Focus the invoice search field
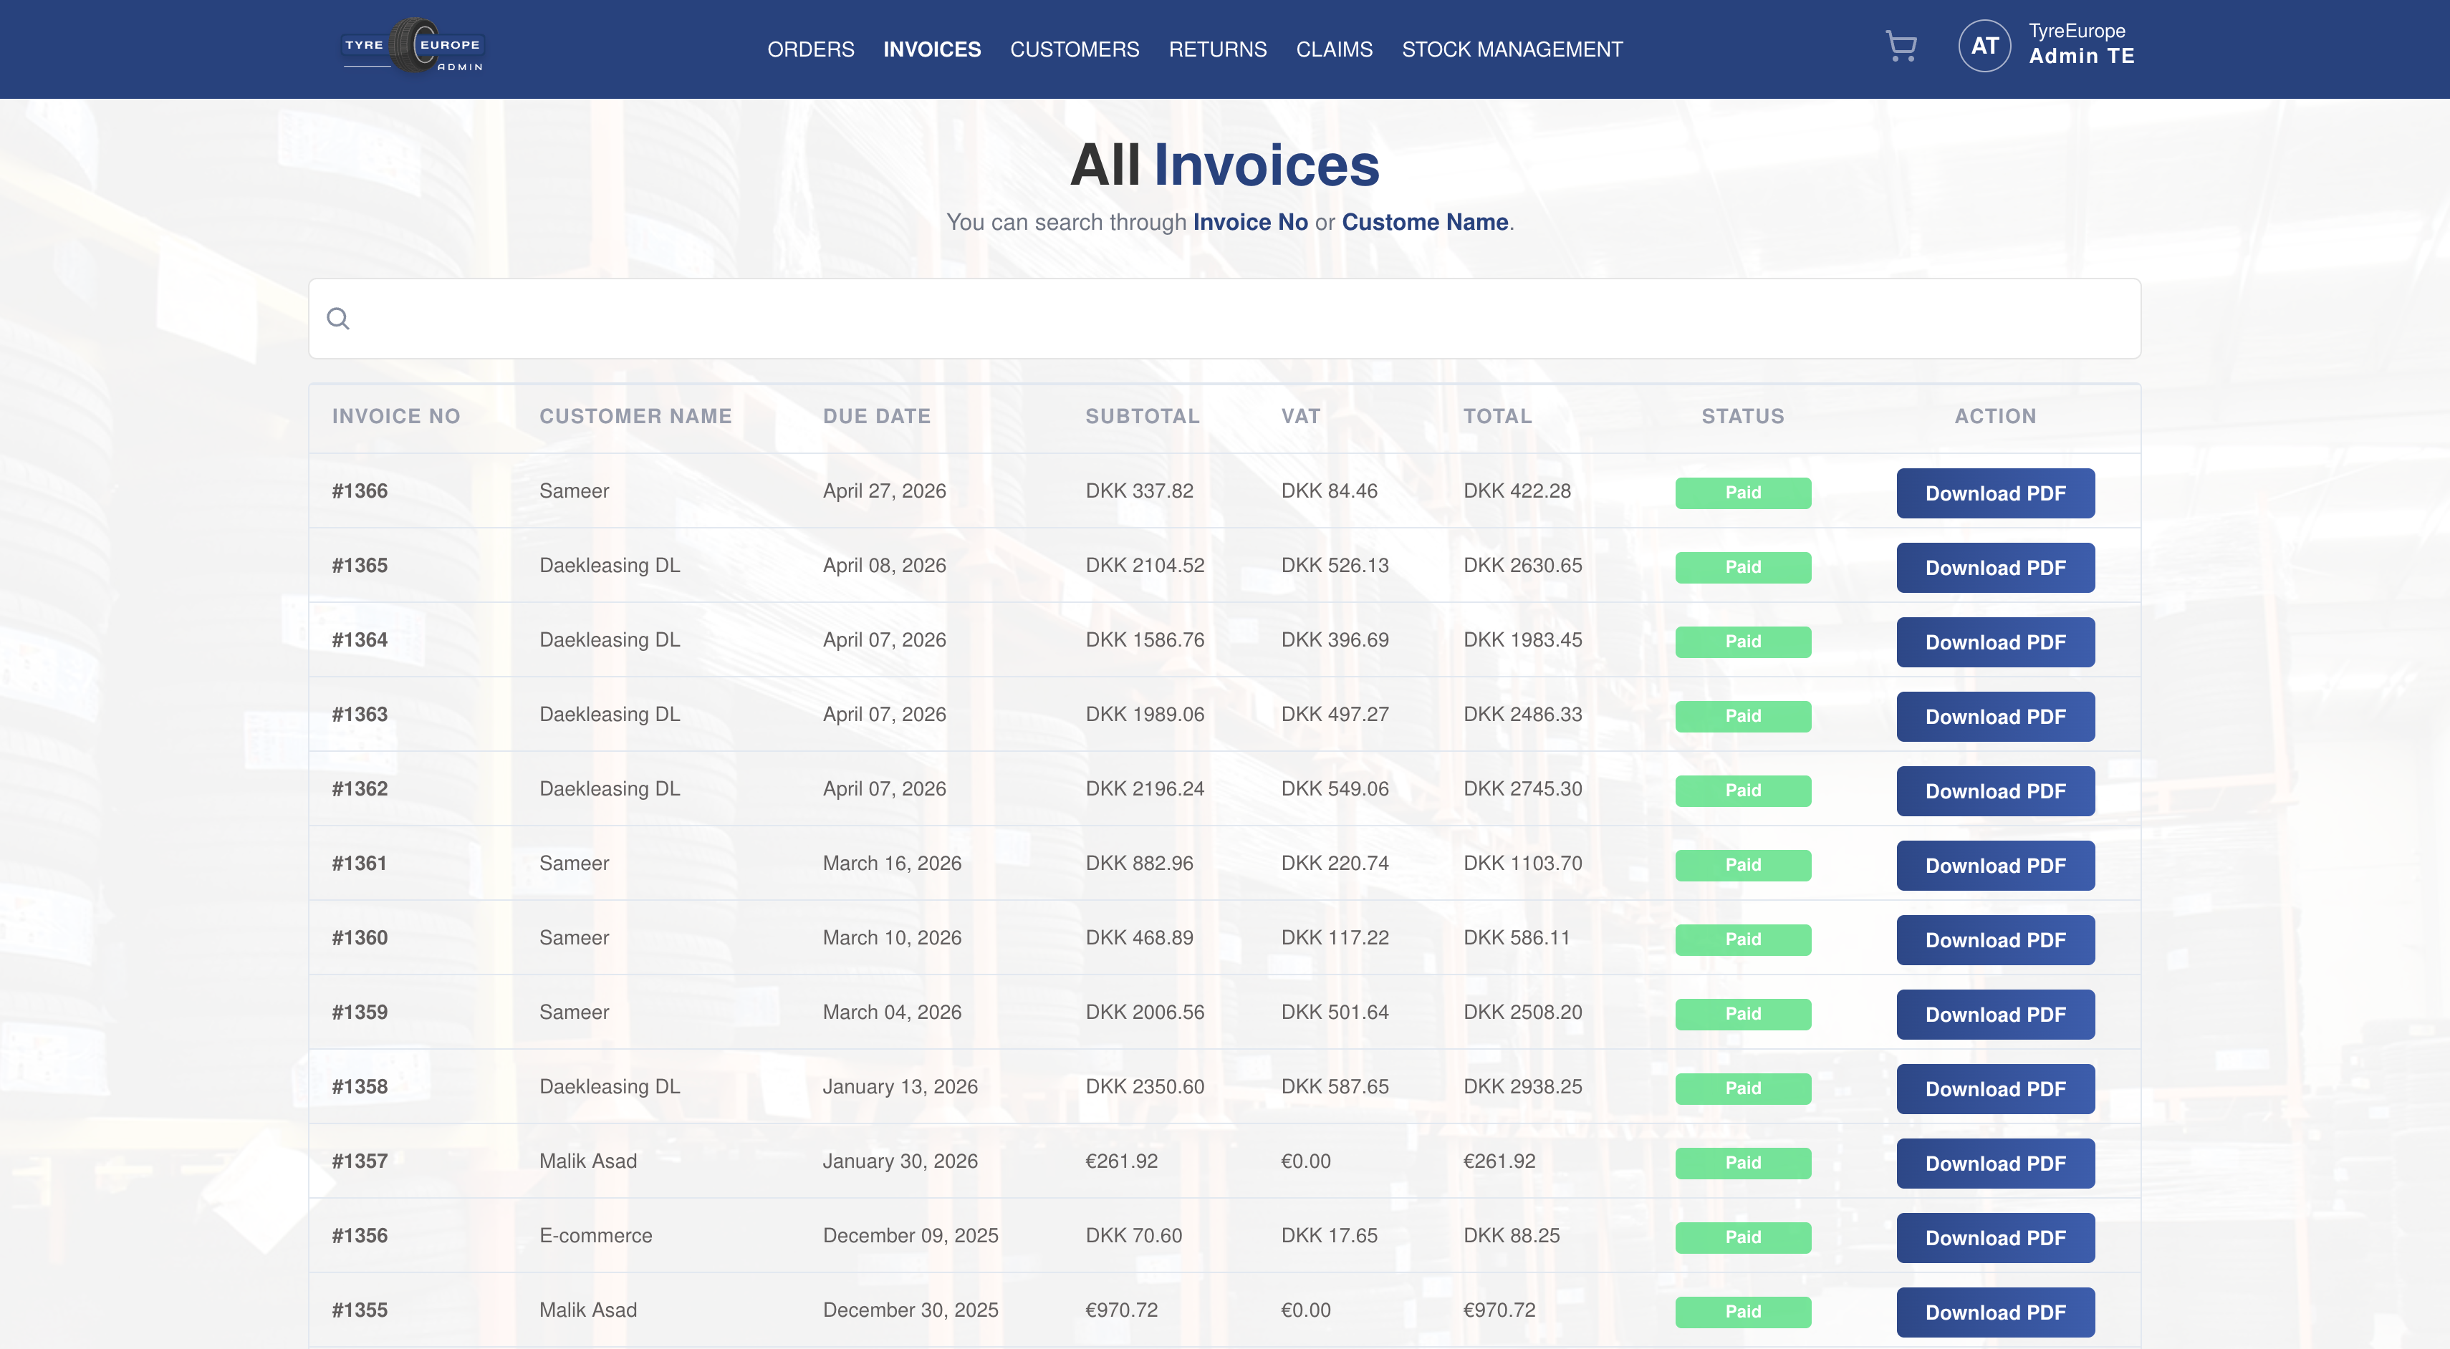Screen dimensions: 2450x1349 1224,319
